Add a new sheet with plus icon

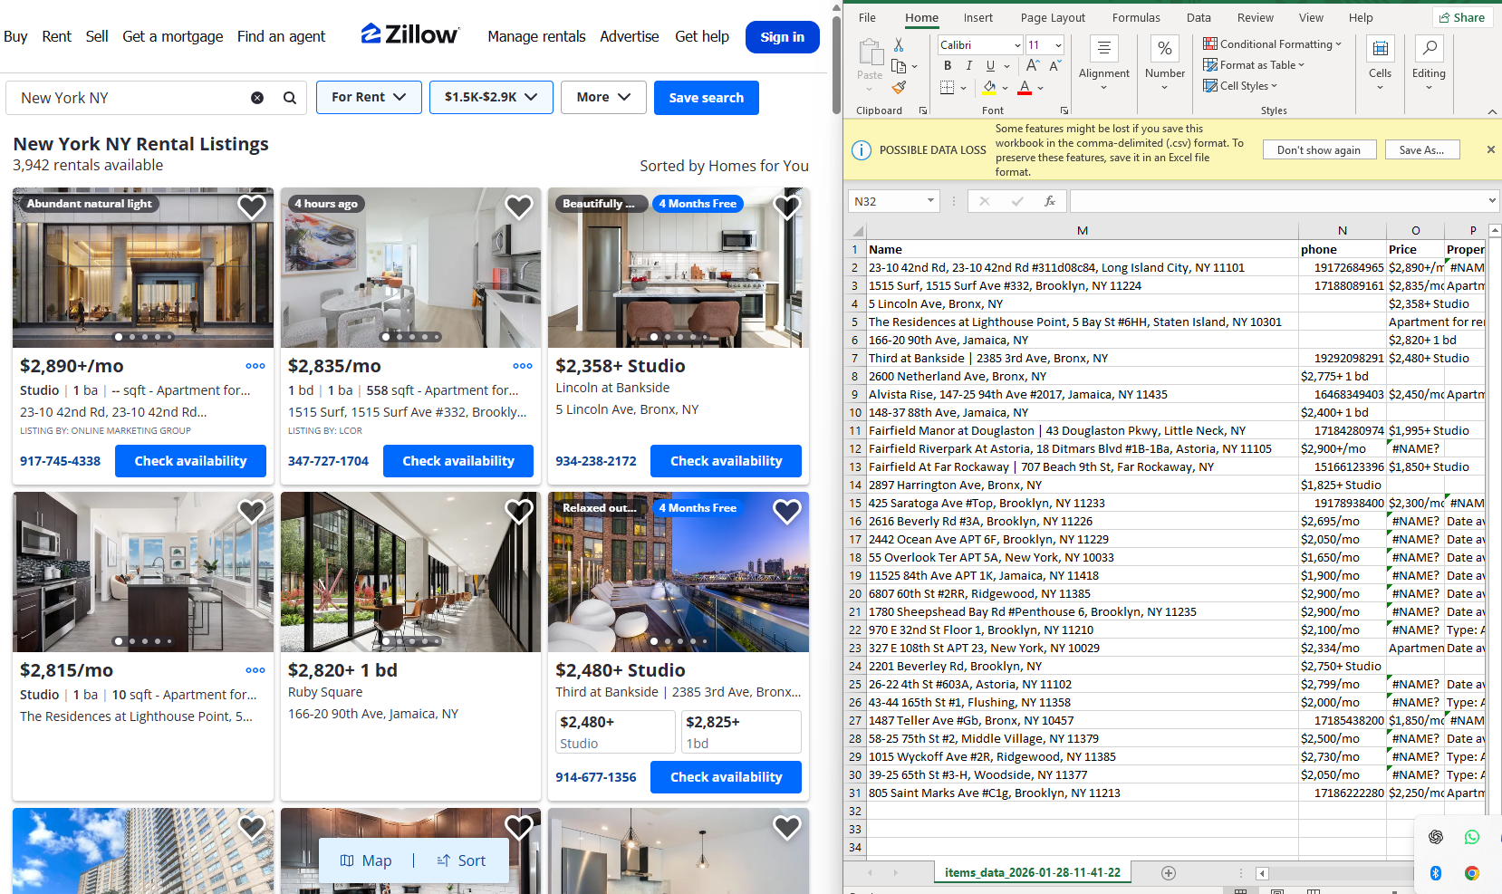click(x=1169, y=873)
